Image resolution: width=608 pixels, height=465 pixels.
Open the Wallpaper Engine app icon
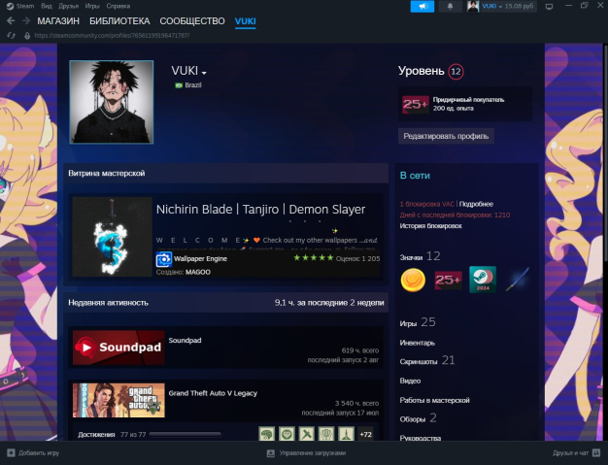point(164,260)
